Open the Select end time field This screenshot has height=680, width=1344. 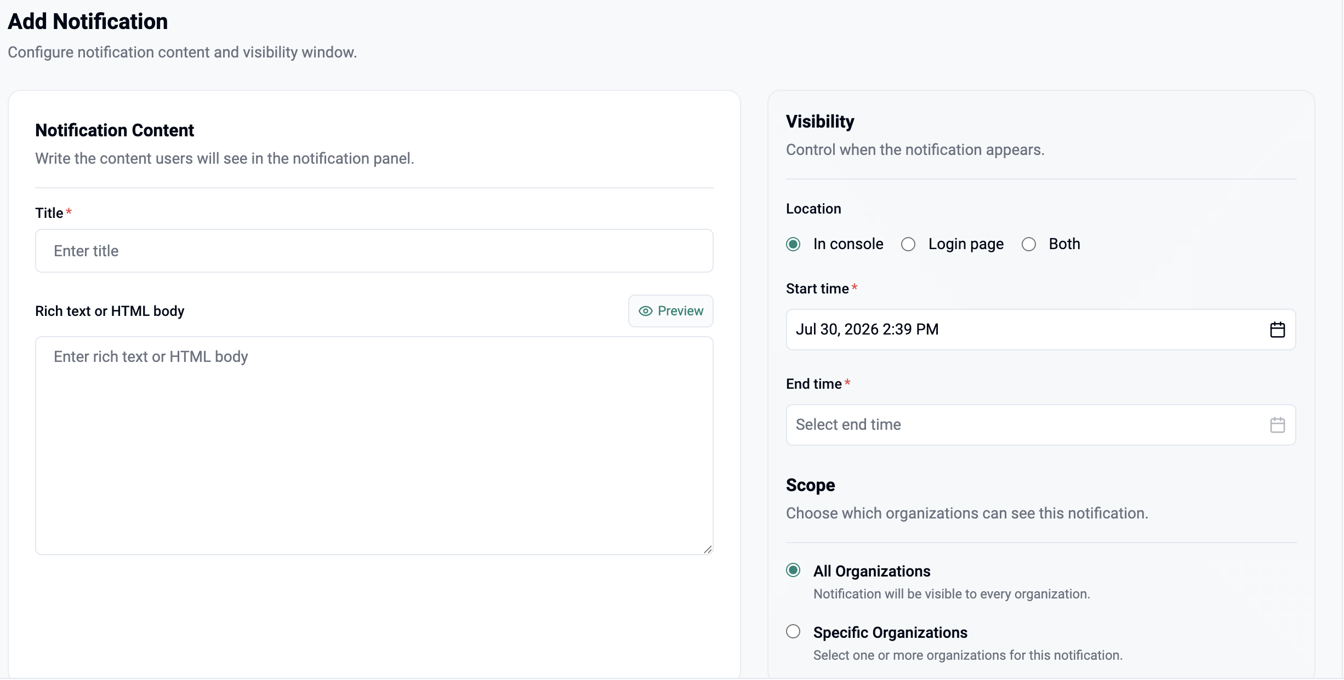(1040, 425)
